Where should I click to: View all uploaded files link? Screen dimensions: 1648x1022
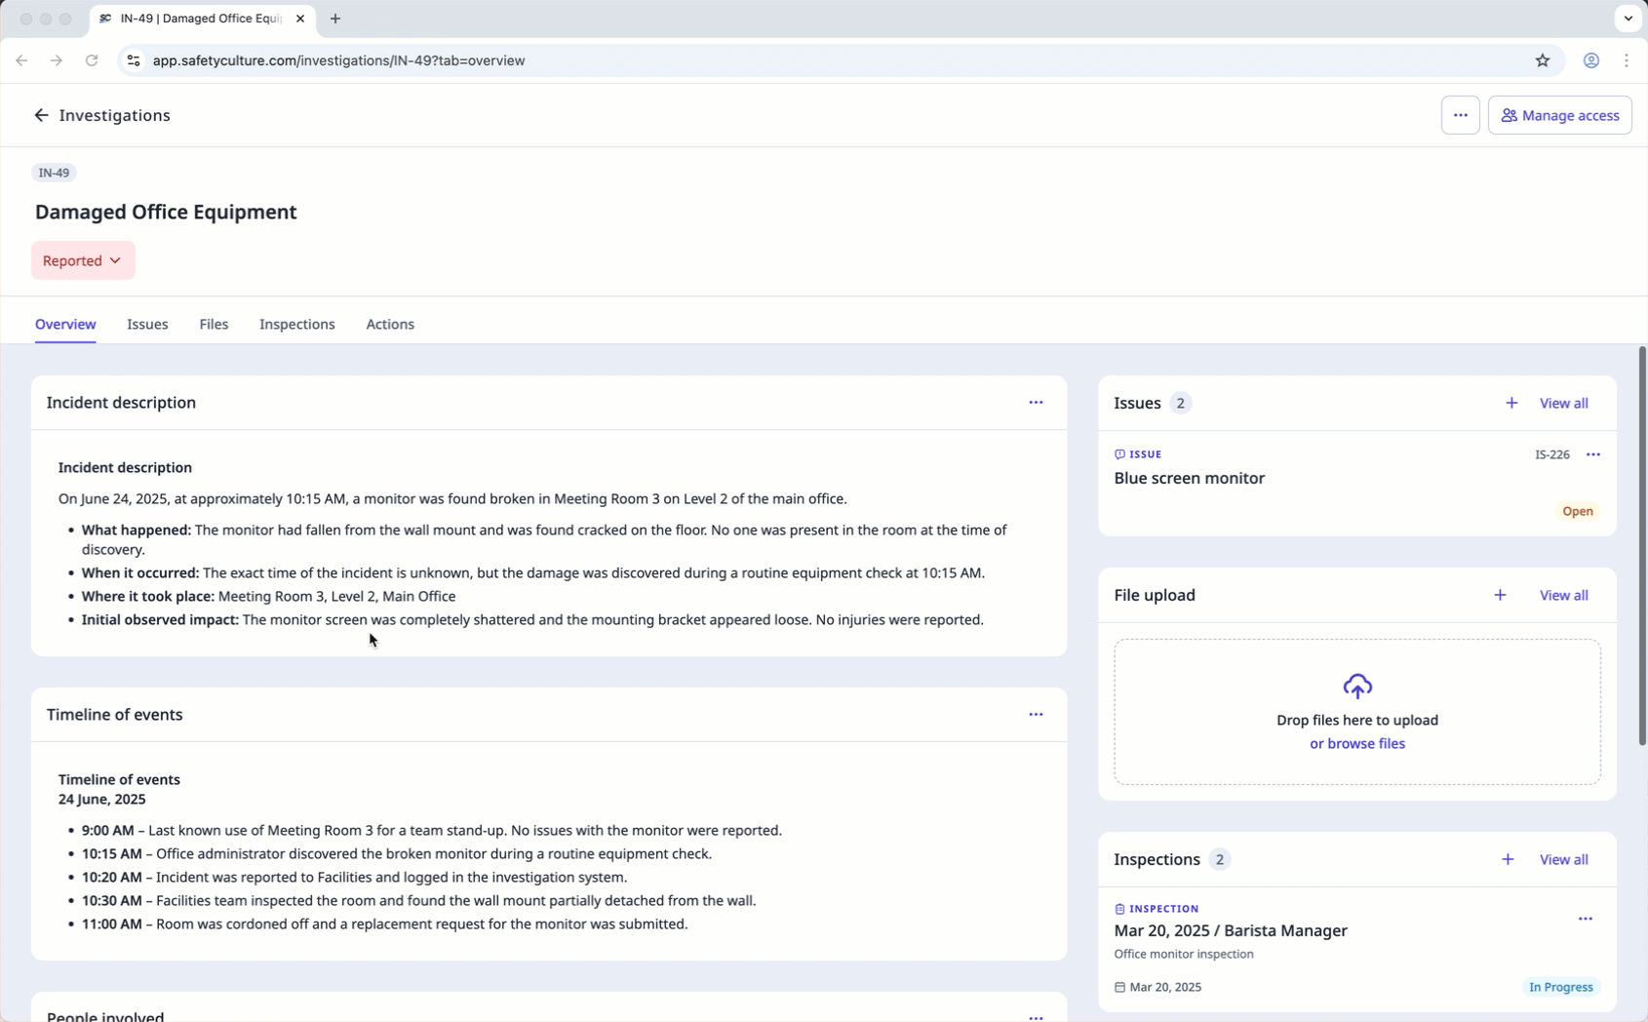click(x=1563, y=595)
